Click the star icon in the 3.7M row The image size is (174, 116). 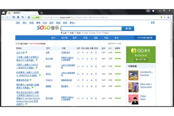pyautogui.click(x=92, y=66)
